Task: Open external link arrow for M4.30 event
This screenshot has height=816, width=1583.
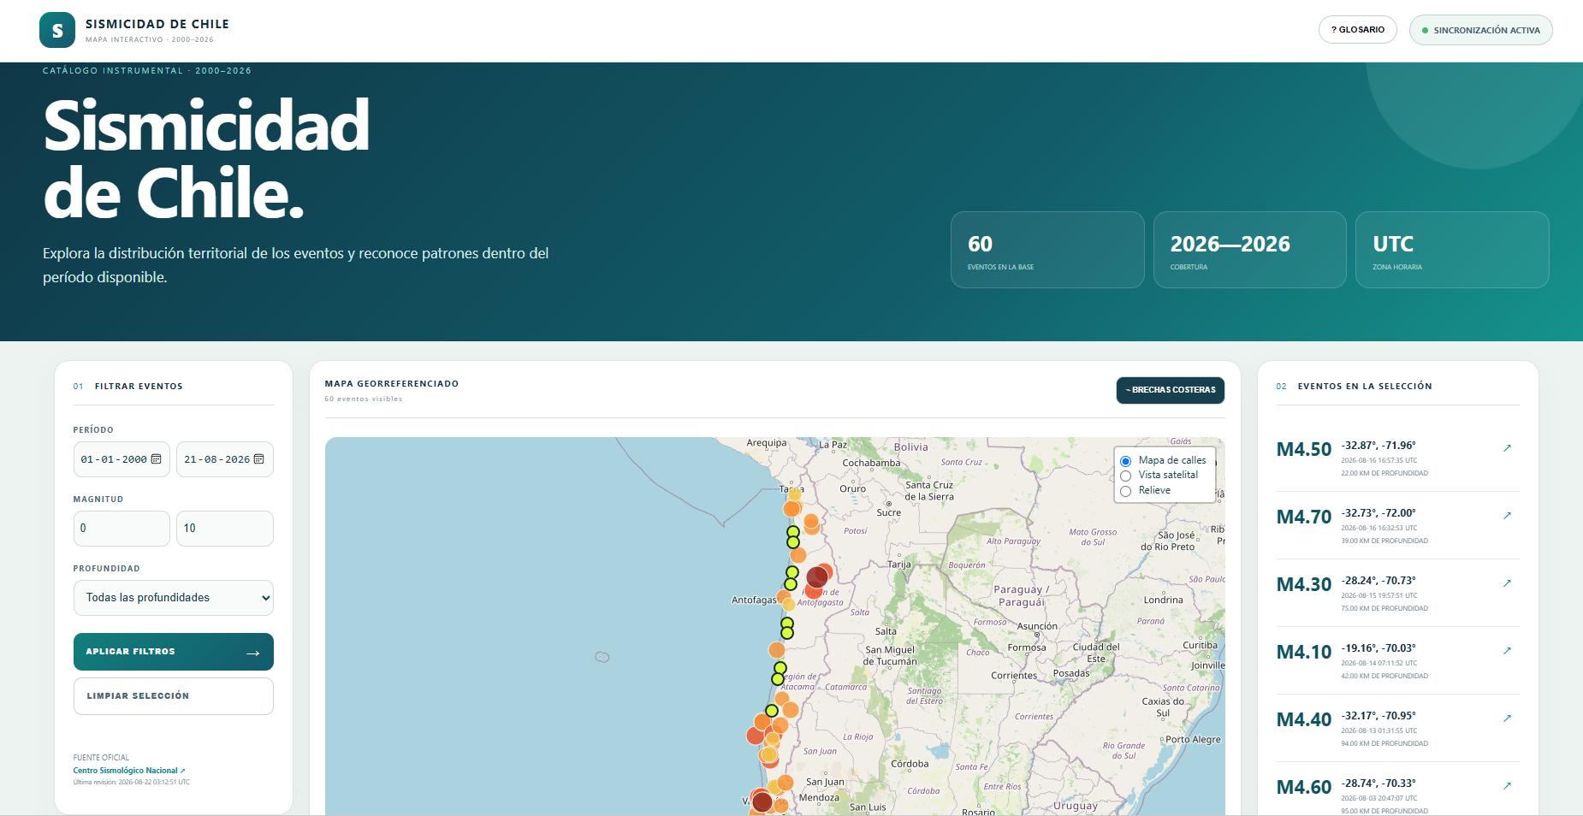Action: tap(1507, 583)
